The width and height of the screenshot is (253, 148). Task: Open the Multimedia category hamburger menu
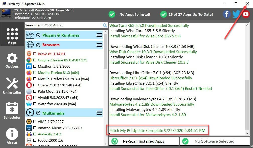click(99, 113)
